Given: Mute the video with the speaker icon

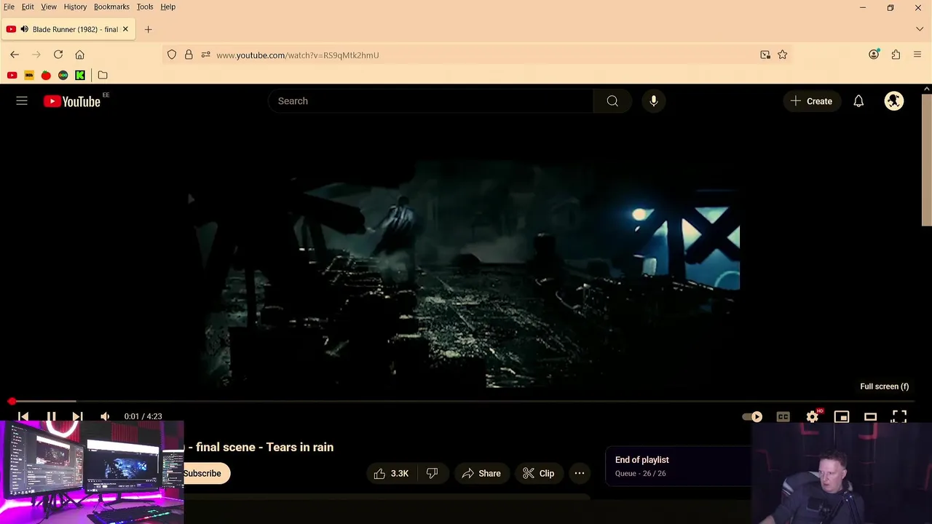Looking at the screenshot, I should pyautogui.click(x=105, y=416).
